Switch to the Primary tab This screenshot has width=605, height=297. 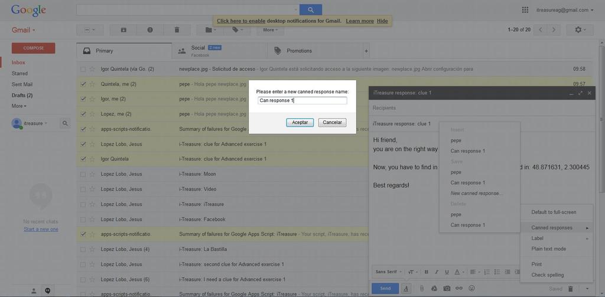[x=124, y=51]
